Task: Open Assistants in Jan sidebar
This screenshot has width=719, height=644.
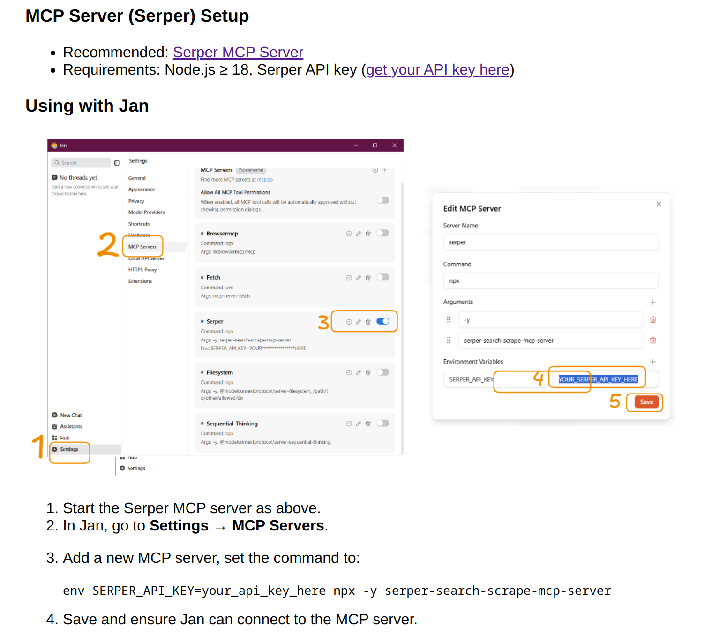Action: click(x=67, y=426)
